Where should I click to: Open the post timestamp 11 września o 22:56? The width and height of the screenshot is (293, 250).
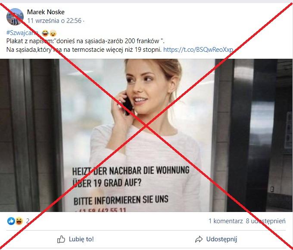click(x=54, y=21)
